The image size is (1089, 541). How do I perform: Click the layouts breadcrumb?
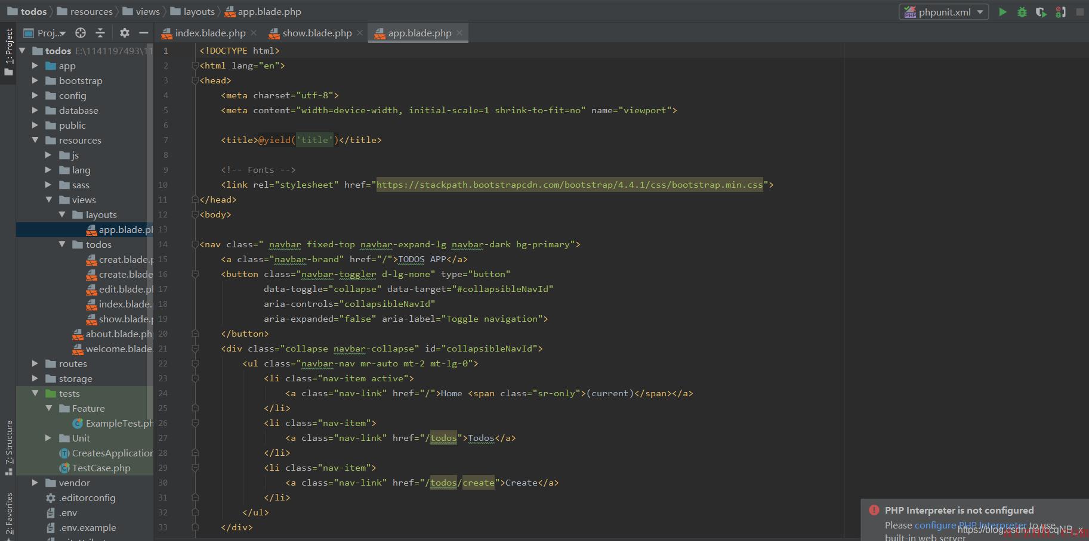tap(193, 11)
